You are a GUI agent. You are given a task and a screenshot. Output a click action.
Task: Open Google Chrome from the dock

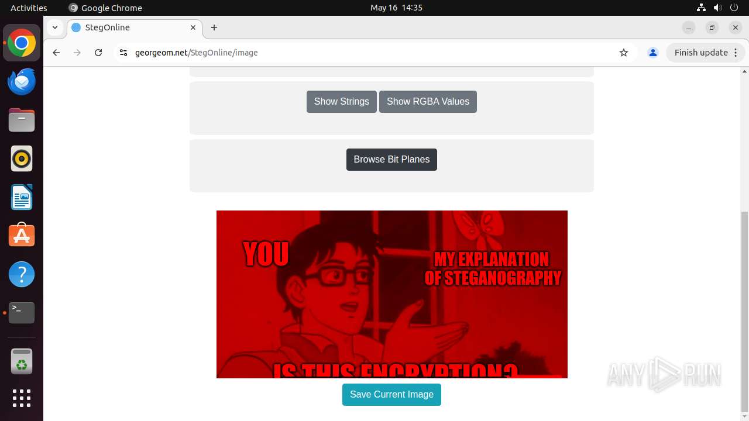pos(22,43)
